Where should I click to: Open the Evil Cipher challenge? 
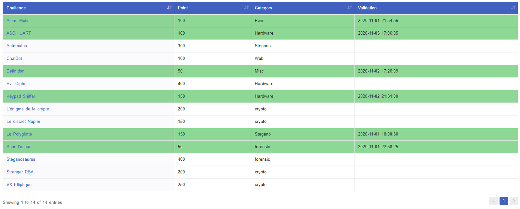17,84
